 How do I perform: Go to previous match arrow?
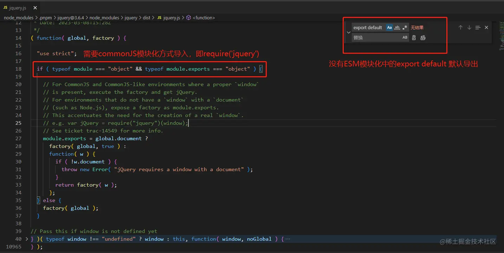click(x=460, y=27)
